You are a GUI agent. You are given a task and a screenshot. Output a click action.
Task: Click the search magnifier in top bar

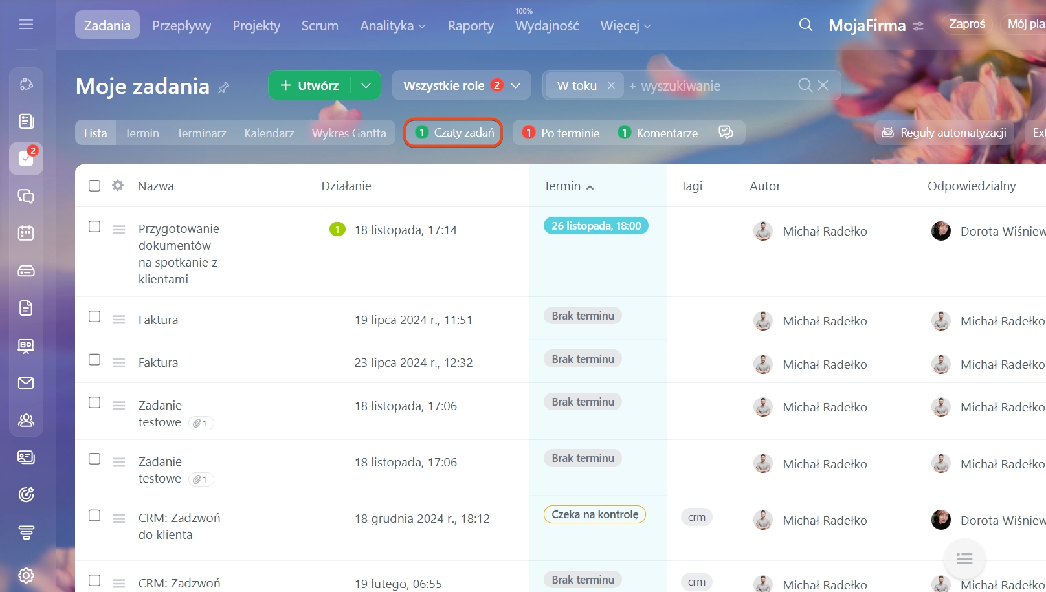click(x=805, y=25)
